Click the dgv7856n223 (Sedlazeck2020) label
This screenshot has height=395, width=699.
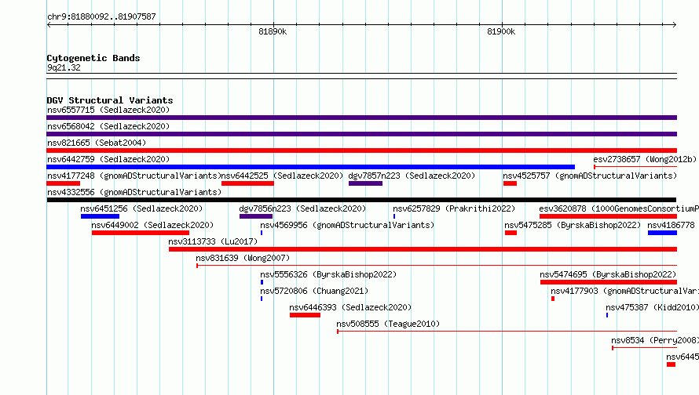tap(302, 208)
